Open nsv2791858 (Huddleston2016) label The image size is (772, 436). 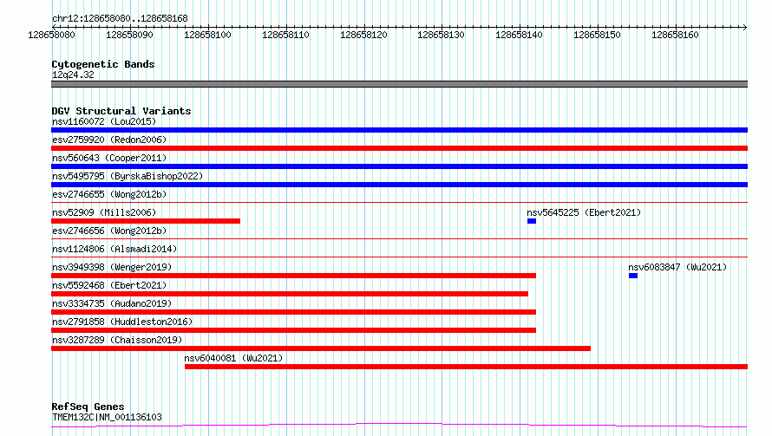[122, 322]
